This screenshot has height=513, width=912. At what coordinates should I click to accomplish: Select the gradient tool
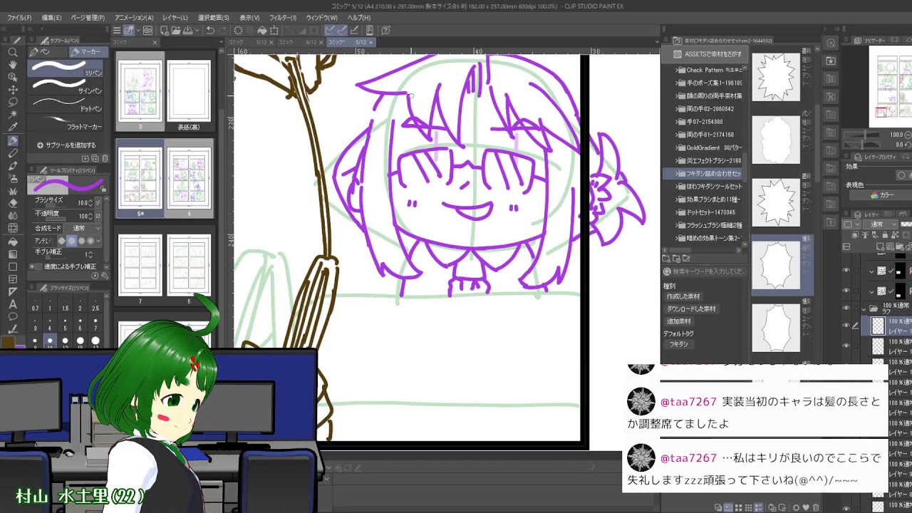pos(13,254)
